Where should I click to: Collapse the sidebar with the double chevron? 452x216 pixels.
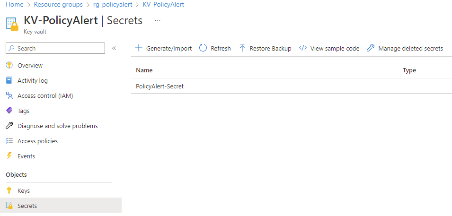114,48
